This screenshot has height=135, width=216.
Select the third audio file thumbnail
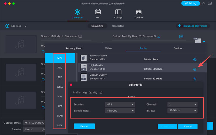coord(21,100)
